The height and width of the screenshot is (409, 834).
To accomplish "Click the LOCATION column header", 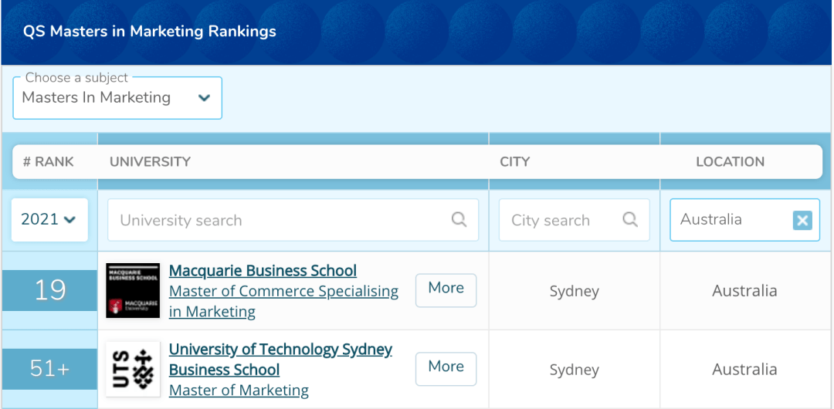I will pos(731,162).
